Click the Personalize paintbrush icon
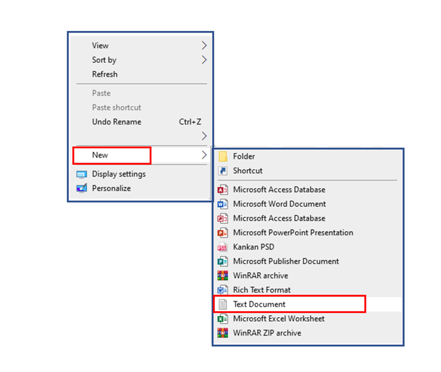The height and width of the screenshot is (372, 441). click(81, 188)
